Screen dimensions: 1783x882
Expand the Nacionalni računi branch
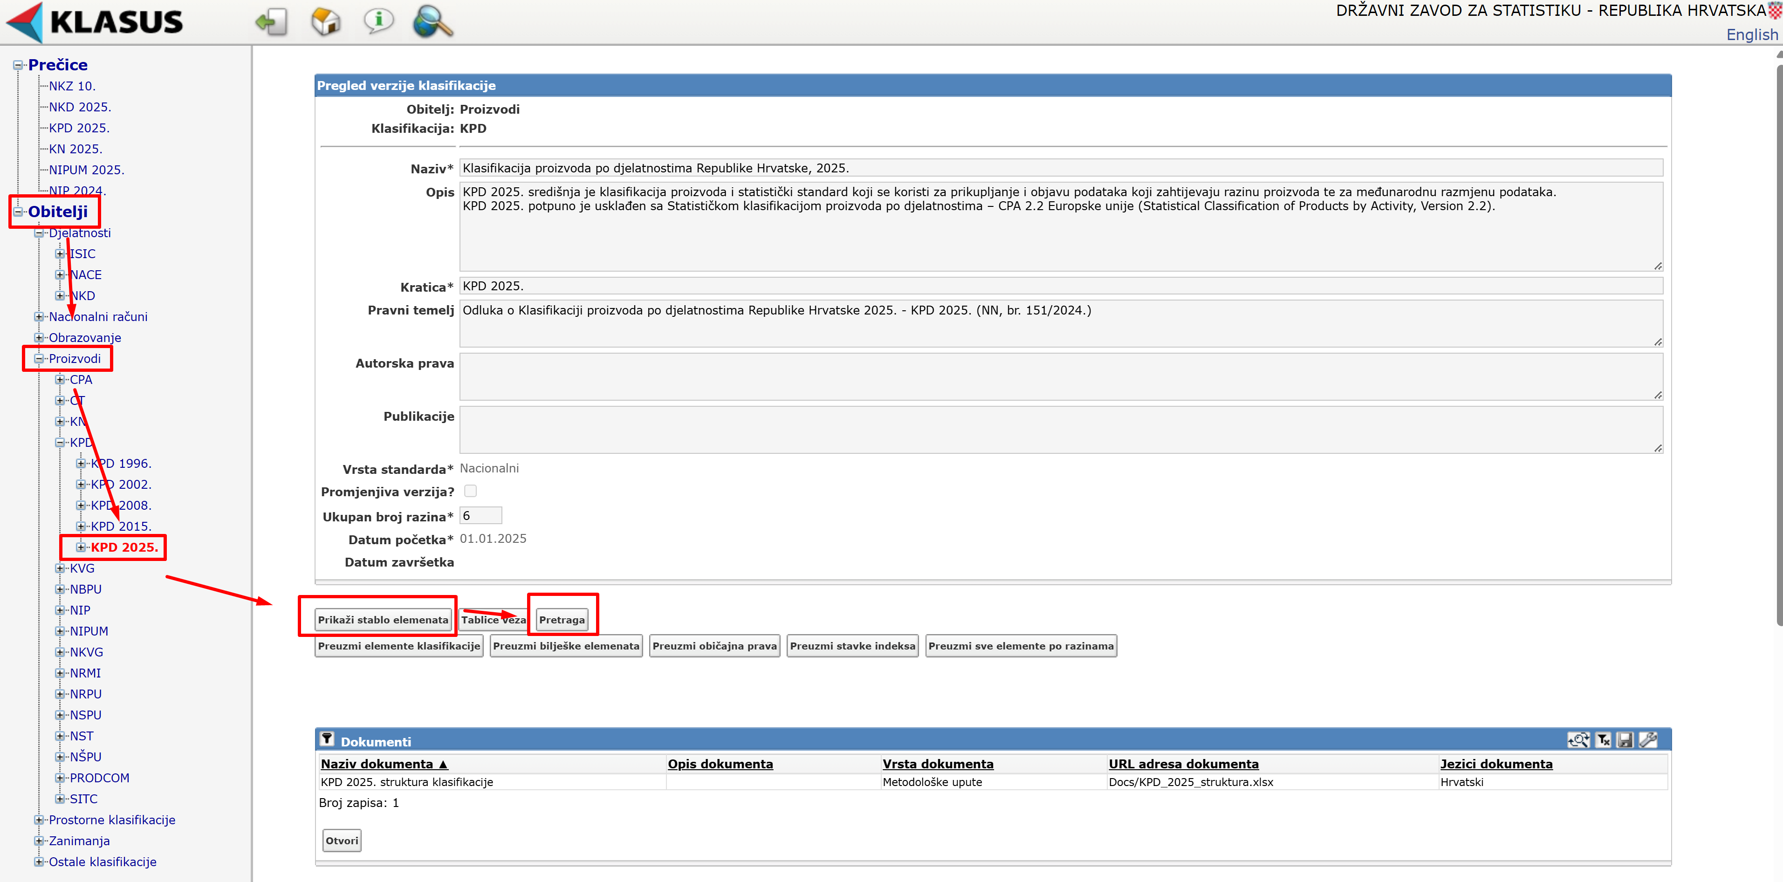pyautogui.click(x=39, y=317)
